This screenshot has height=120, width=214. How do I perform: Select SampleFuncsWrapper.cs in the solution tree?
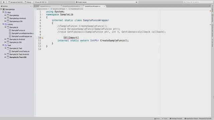click(22, 36)
